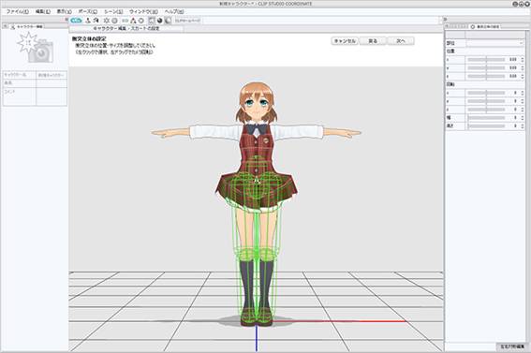This screenshot has height=353, width=531.
Task: Click the position Y slider
Action: (x=486, y=68)
